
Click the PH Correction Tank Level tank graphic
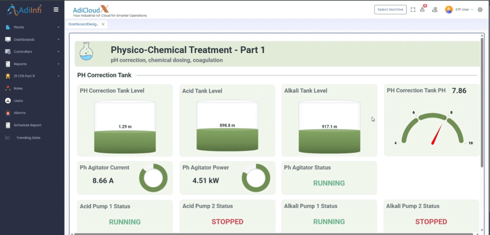[x=125, y=127]
